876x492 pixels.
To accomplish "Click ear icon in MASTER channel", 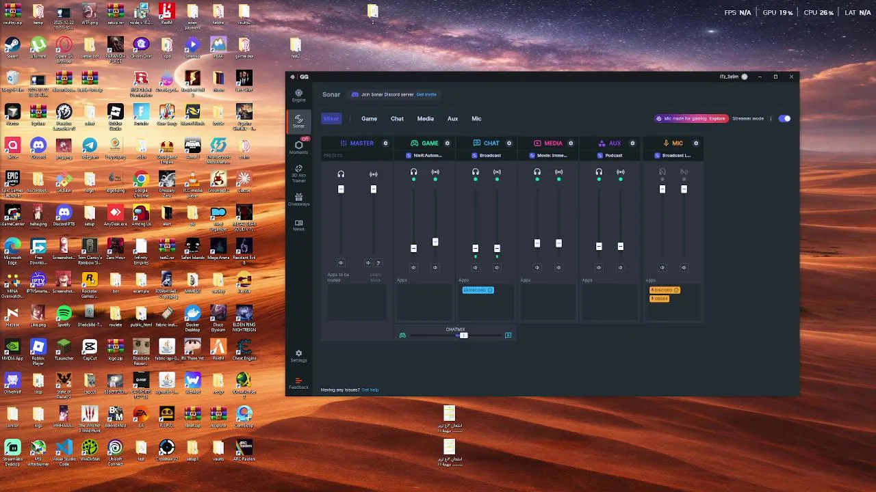I will pos(378,262).
